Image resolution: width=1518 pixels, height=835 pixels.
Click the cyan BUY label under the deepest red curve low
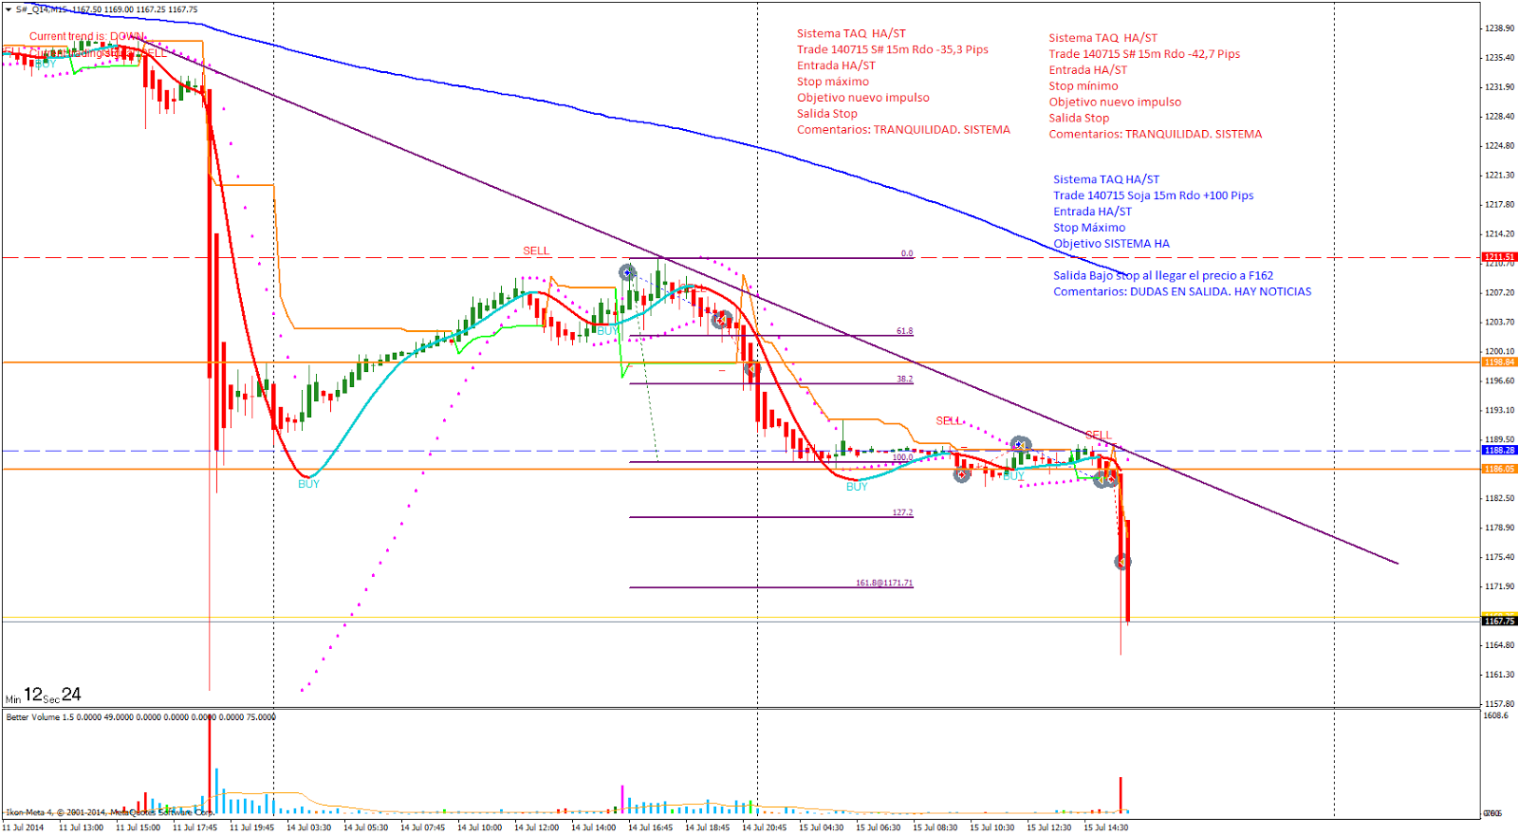point(308,484)
